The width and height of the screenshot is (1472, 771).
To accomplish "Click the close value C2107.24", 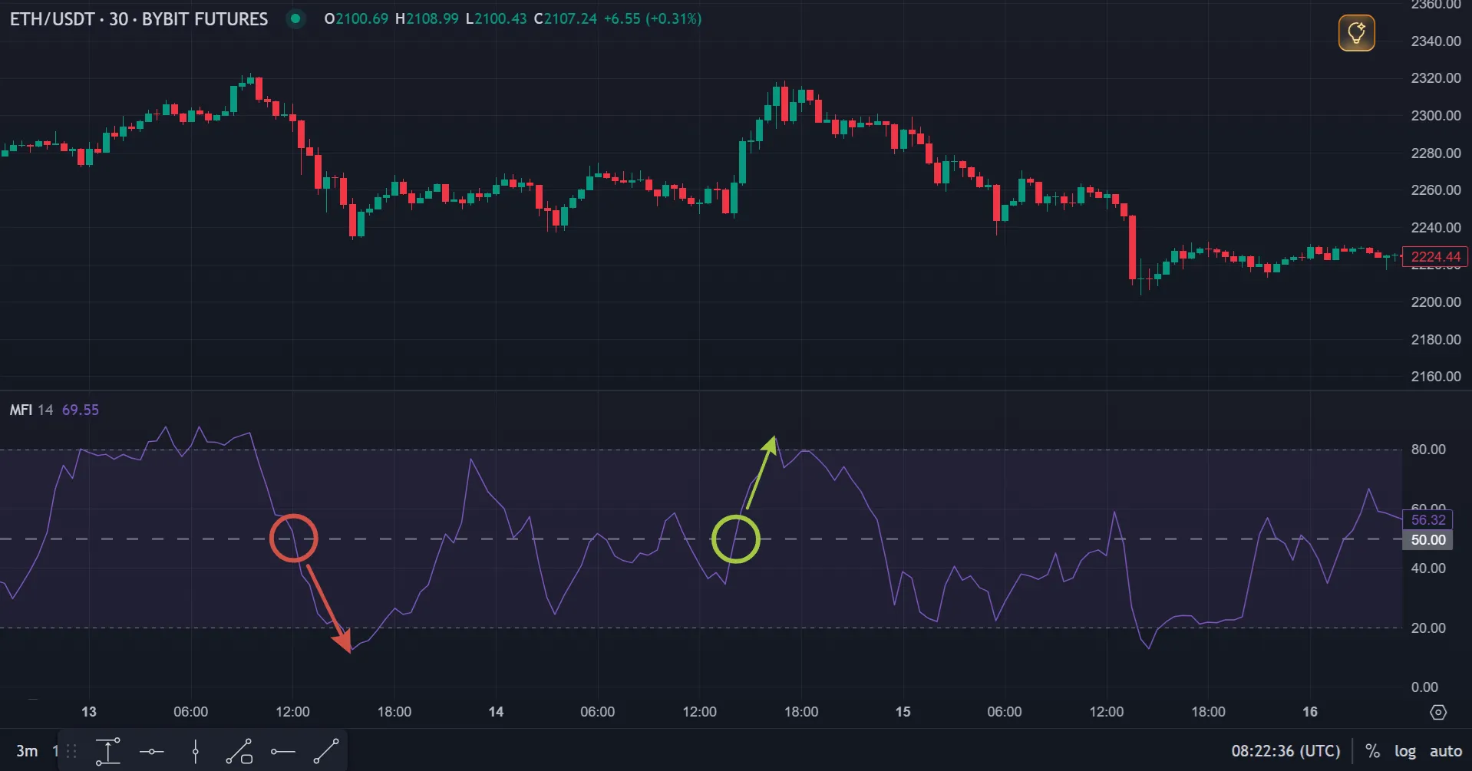I will click(566, 19).
